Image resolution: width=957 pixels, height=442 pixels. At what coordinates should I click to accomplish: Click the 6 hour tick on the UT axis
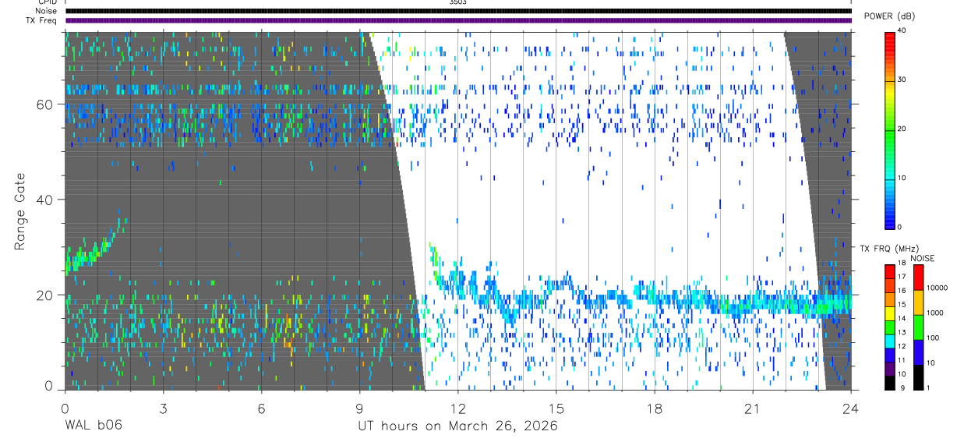pyautogui.click(x=262, y=408)
